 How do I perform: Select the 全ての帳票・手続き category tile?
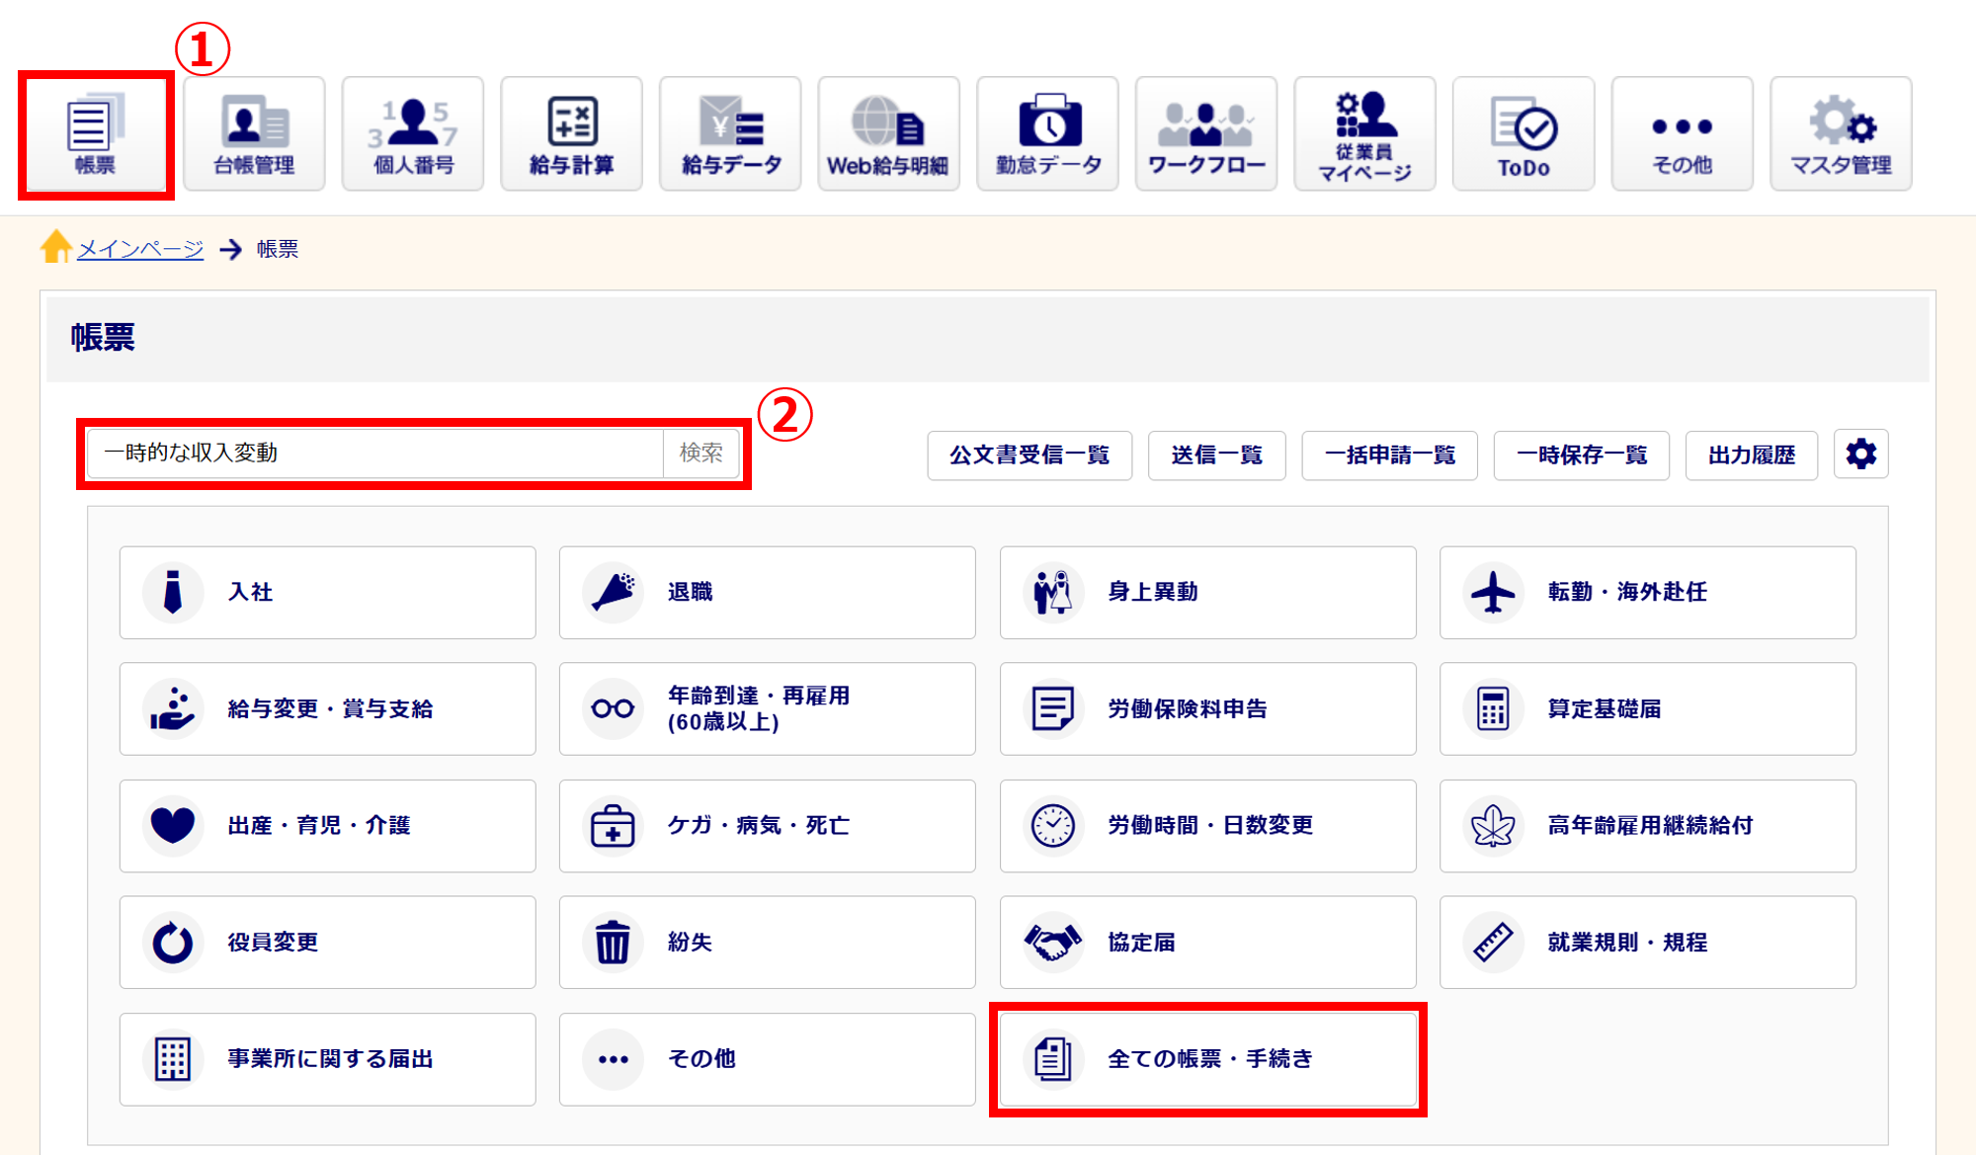1207,1059
